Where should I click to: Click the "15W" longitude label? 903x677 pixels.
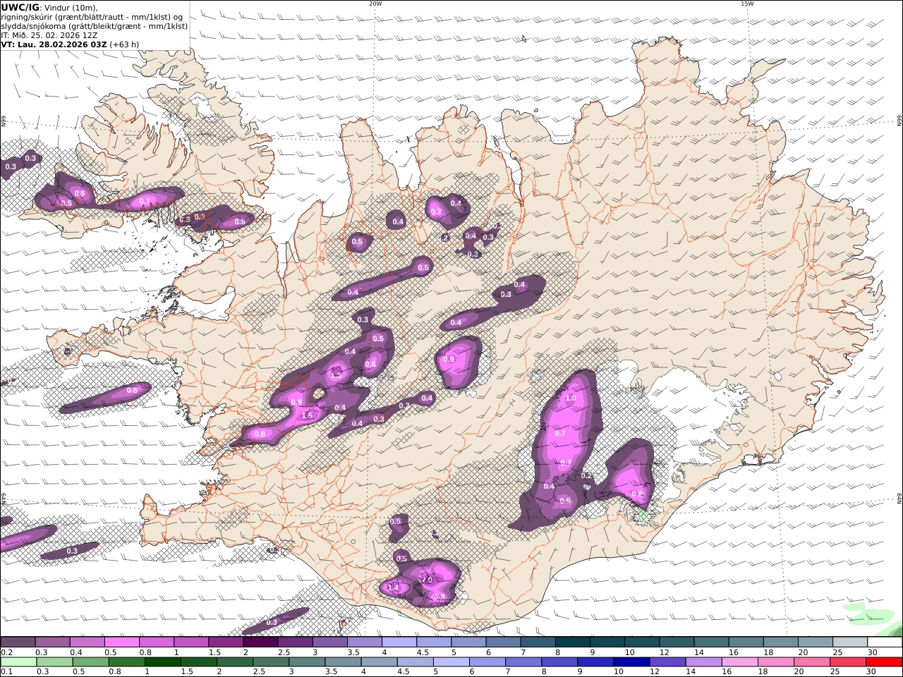[747, 4]
